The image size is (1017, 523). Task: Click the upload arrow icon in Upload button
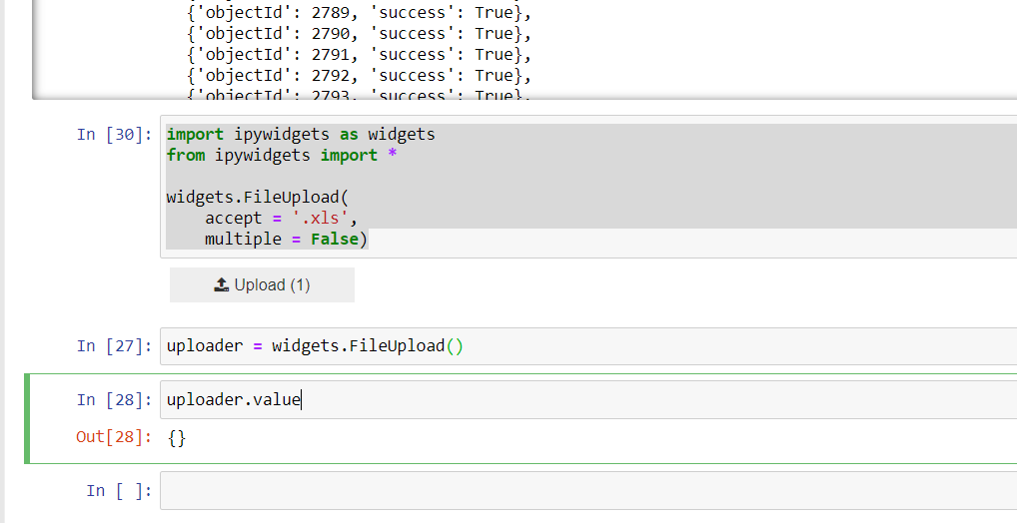pyautogui.click(x=221, y=285)
